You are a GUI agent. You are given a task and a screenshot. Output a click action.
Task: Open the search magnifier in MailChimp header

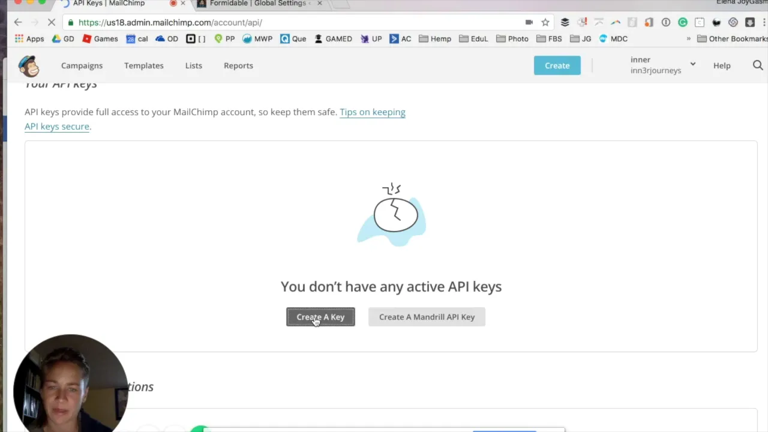(x=758, y=65)
